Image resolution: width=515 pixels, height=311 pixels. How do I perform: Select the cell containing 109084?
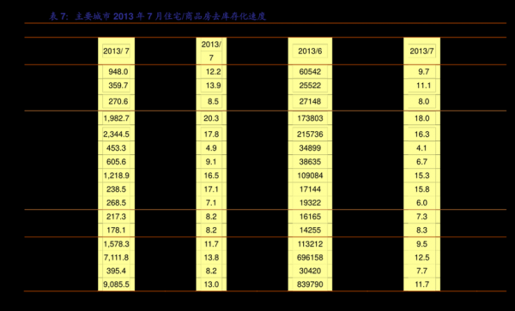tap(310, 176)
